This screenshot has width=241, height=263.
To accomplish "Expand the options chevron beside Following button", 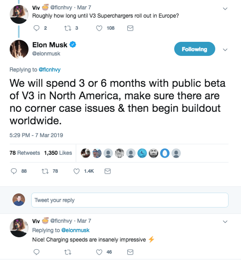I will pyautogui.click(x=225, y=49).
